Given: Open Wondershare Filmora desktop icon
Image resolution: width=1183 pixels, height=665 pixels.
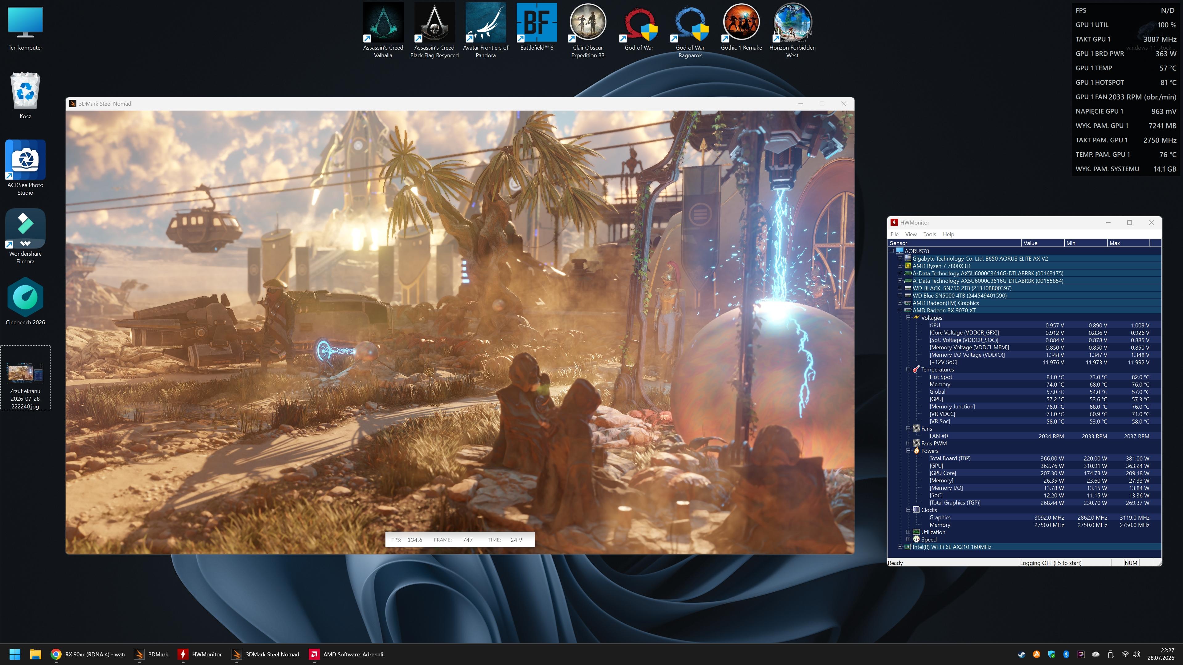Looking at the screenshot, I should click(25, 236).
